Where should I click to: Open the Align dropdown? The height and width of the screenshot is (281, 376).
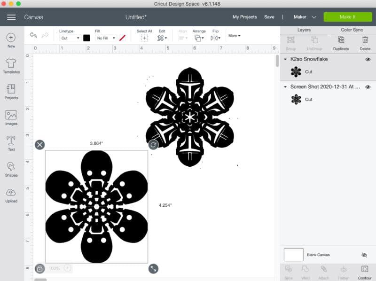tap(183, 38)
